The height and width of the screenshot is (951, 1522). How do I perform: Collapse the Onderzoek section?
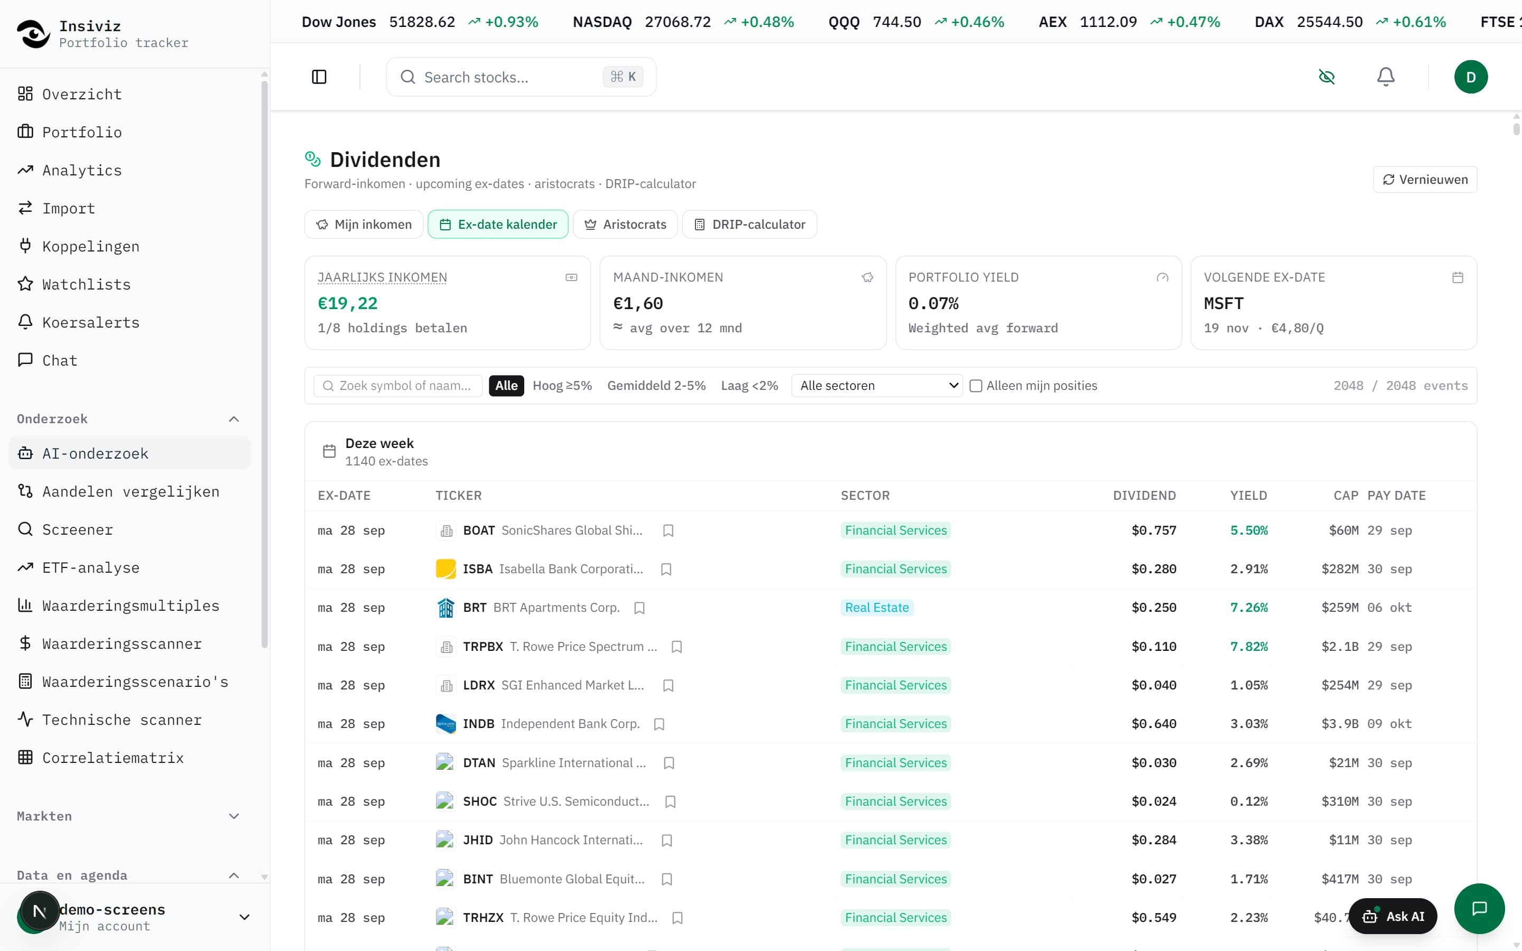click(234, 419)
